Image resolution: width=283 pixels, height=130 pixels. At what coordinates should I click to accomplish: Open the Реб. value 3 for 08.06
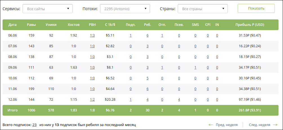[x=148, y=57]
